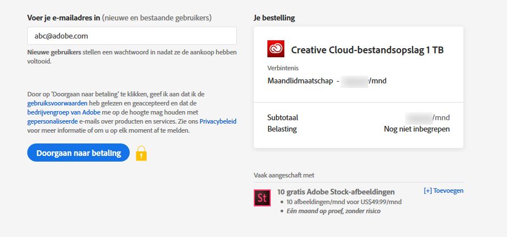This screenshot has height=237, width=507.
Task: Click the 10 gratis Adobe Stock-afbeeldingen heading
Action: tap(336, 192)
